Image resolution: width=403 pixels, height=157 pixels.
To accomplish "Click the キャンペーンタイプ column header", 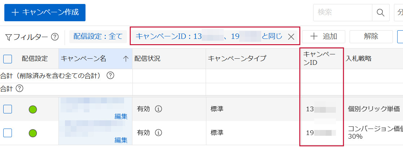I will click(253, 59).
